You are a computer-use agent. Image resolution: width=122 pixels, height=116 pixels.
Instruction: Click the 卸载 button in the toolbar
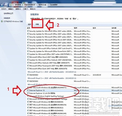point(37,24)
